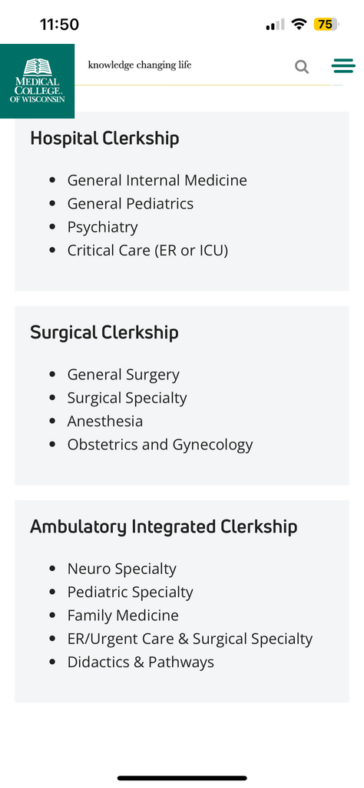Click the Hospital Clerkship heading

[104, 139]
